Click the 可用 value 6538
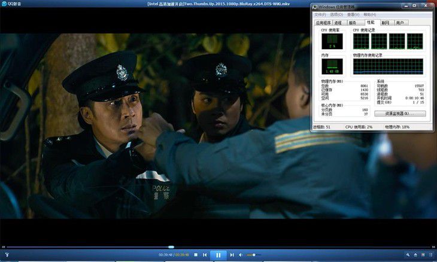Screen dimensions: 437x262 pyautogui.click(x=364, y=94)
